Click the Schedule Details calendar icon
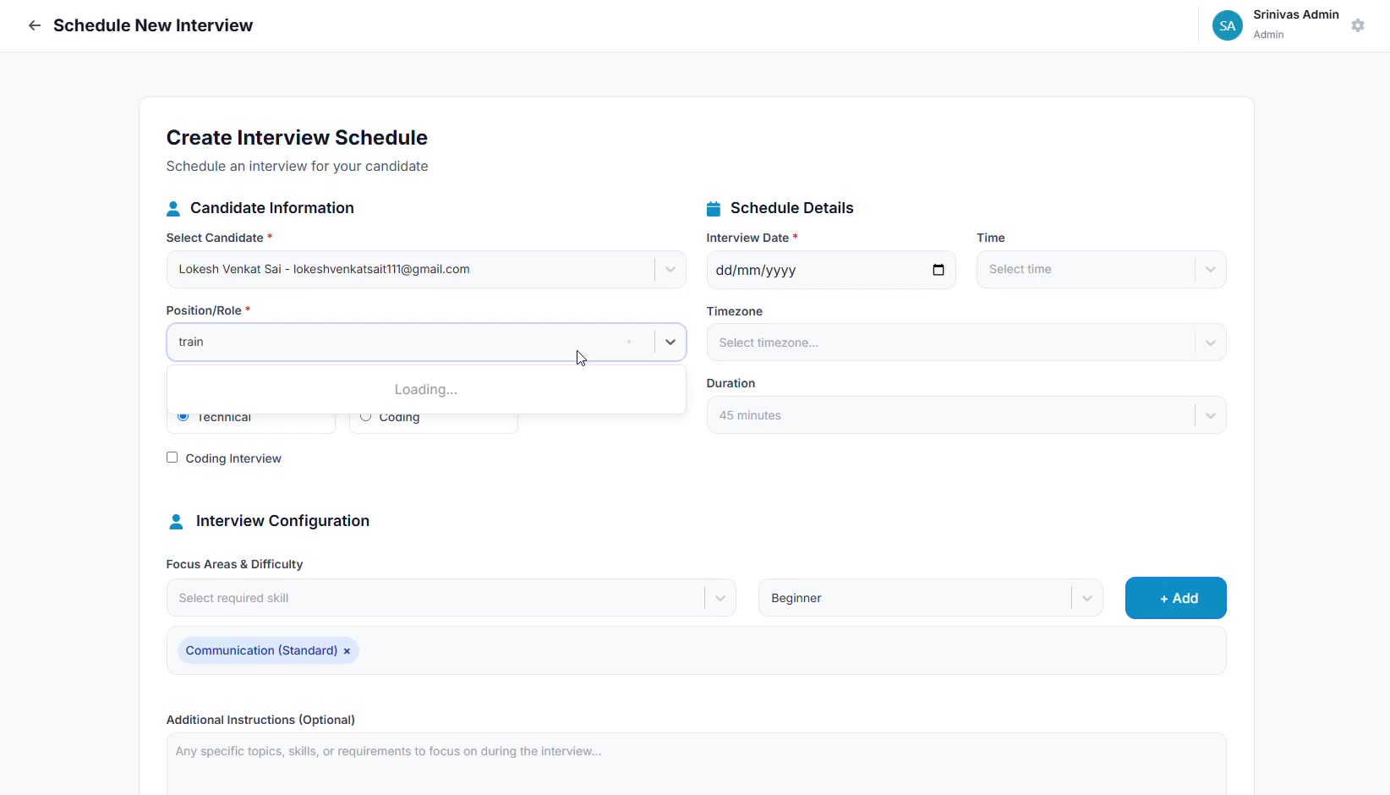 (714, 209)
